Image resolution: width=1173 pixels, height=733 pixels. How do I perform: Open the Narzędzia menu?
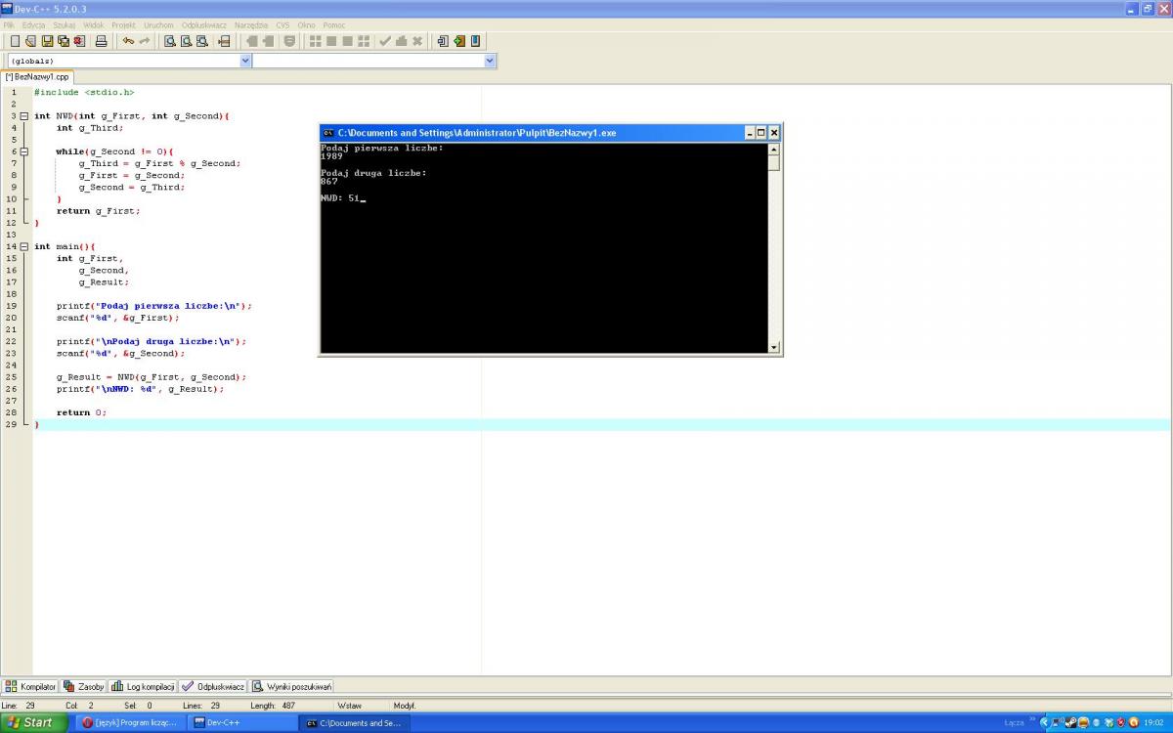[x=251, y=24]
